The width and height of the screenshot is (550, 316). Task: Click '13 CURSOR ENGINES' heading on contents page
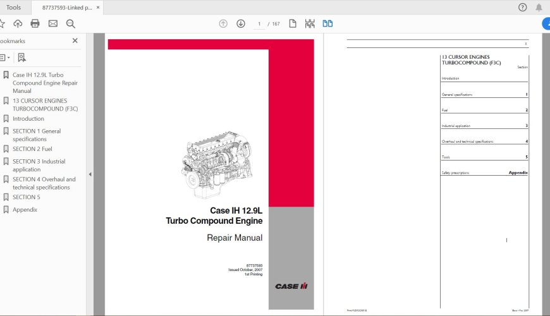(466, 57)
